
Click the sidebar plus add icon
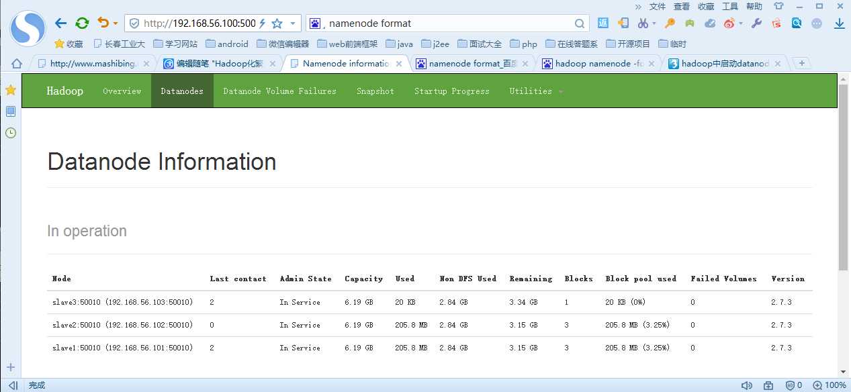tap(11, 367)
